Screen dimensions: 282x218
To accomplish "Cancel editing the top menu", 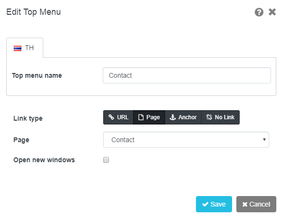I will (x=256, y=204).
